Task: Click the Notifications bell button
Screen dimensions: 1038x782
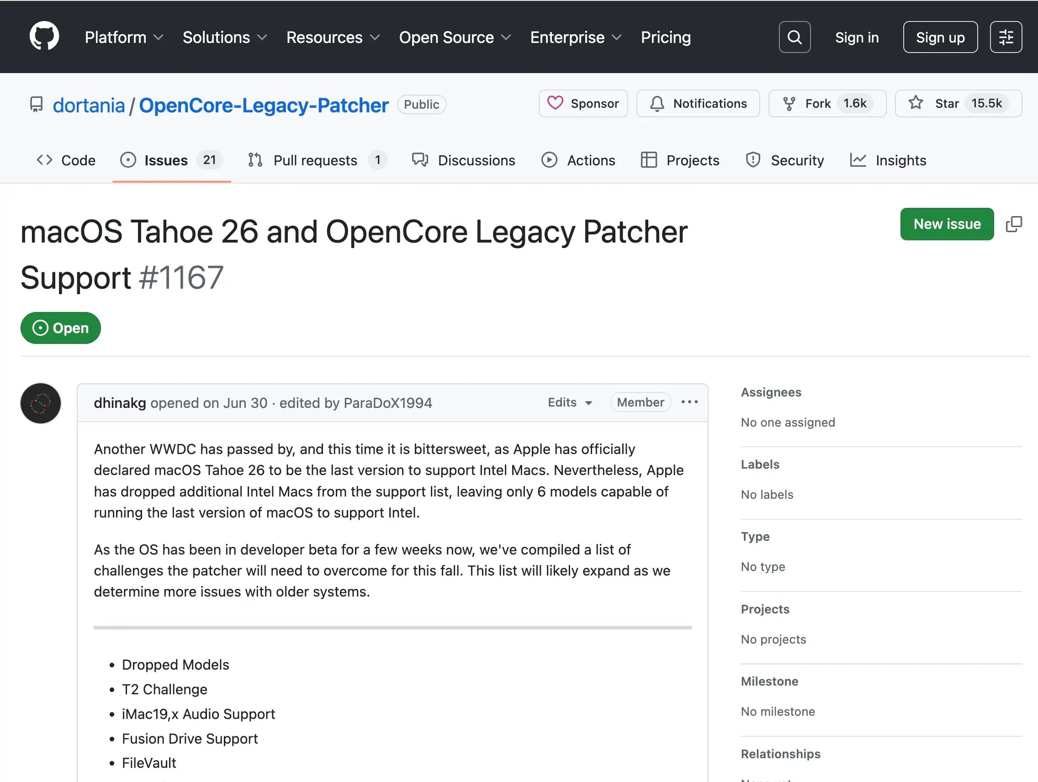Action: pos(698,103)
